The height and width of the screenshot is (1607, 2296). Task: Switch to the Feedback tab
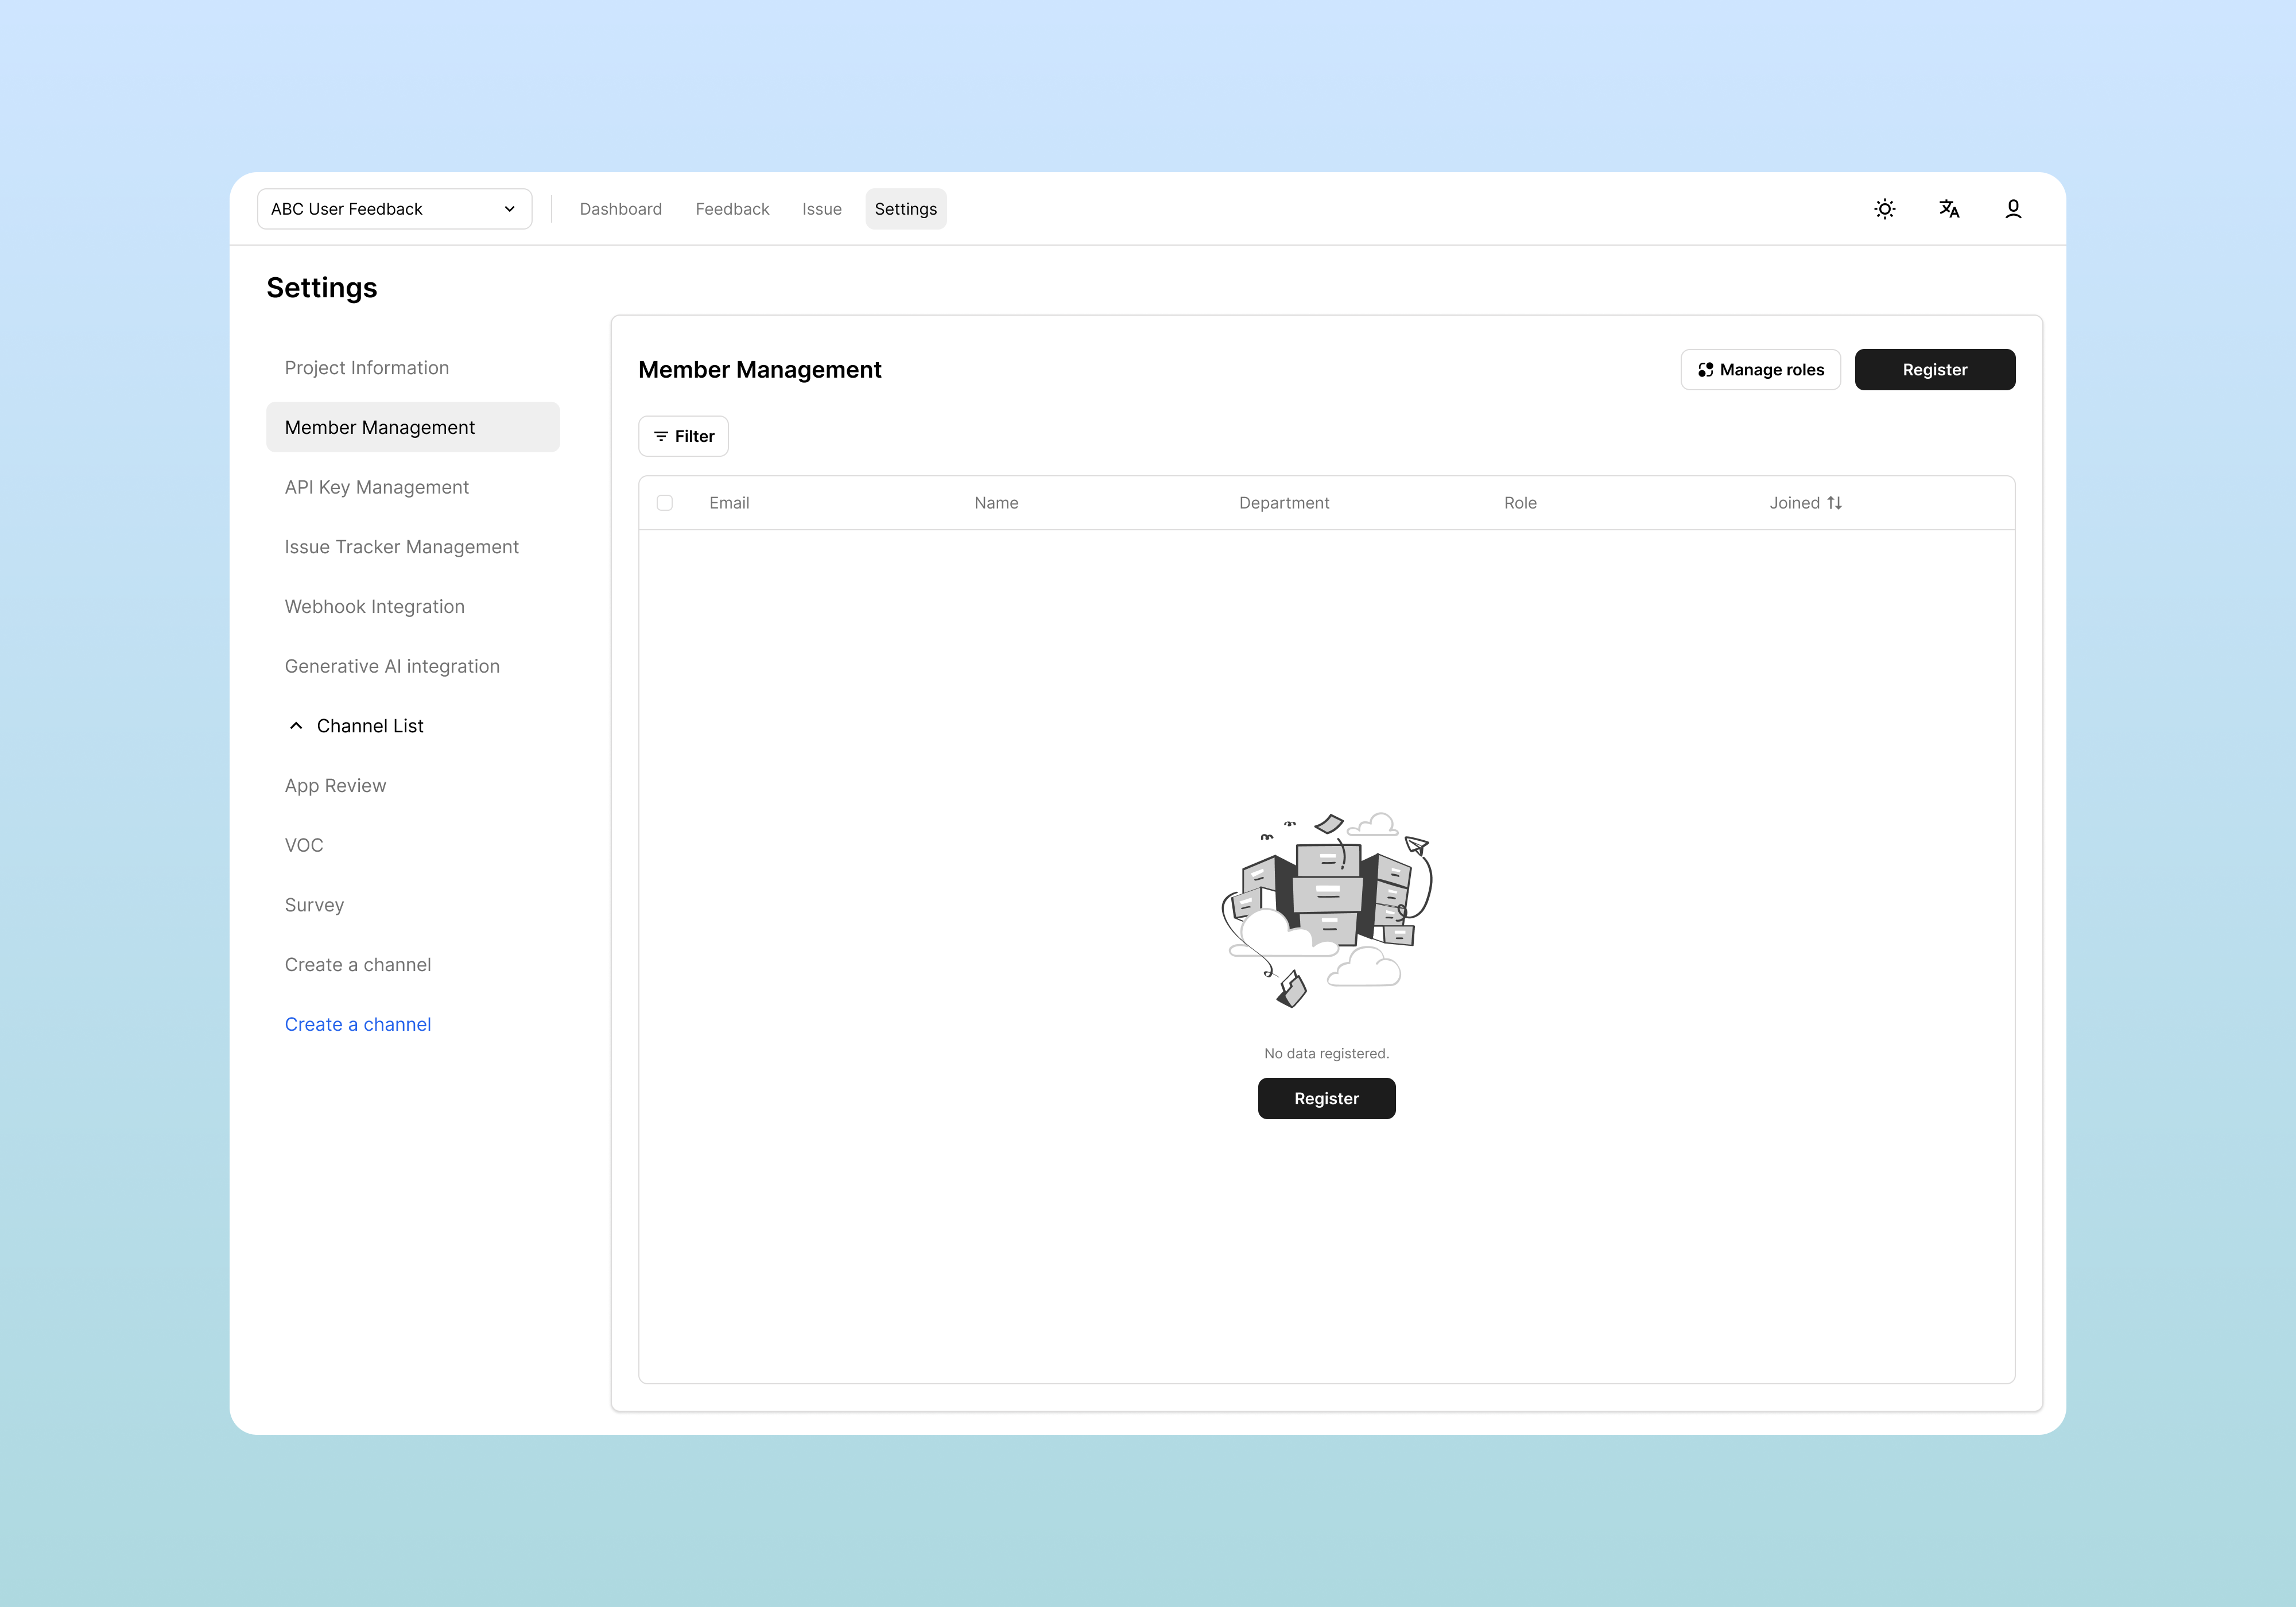732,209
